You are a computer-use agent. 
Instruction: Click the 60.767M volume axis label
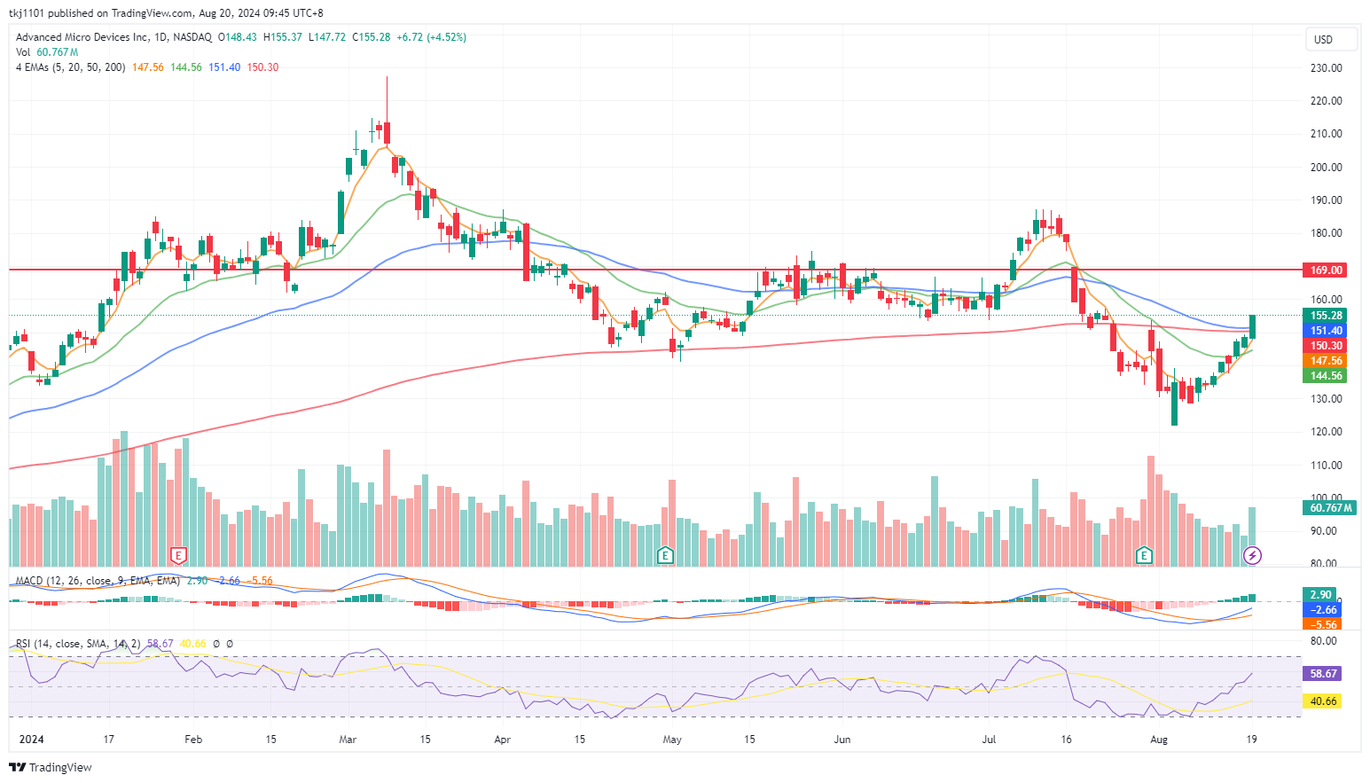[1330, 508]
